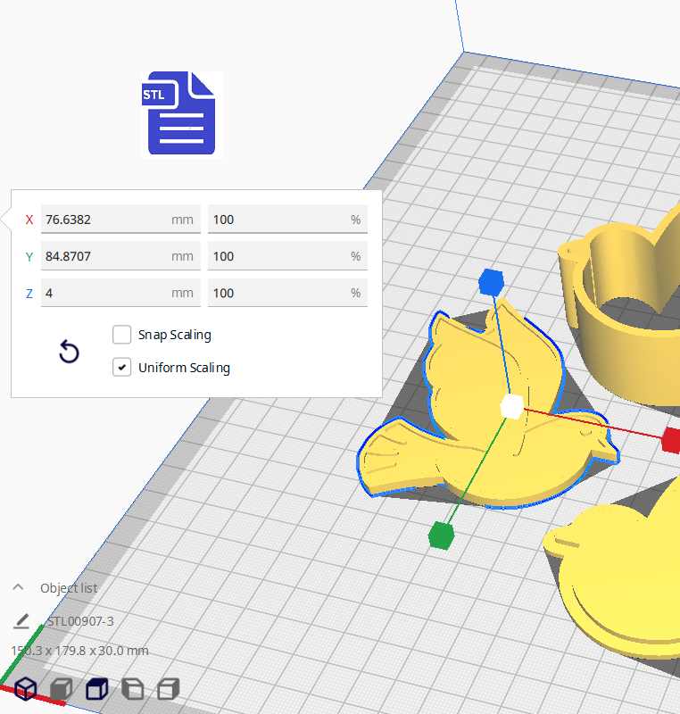Viewport: 680px width, 714px height.
Task: Click the pencil icon to rename STL00907-3
Action: pyautogui.click(x=22, y=621)
